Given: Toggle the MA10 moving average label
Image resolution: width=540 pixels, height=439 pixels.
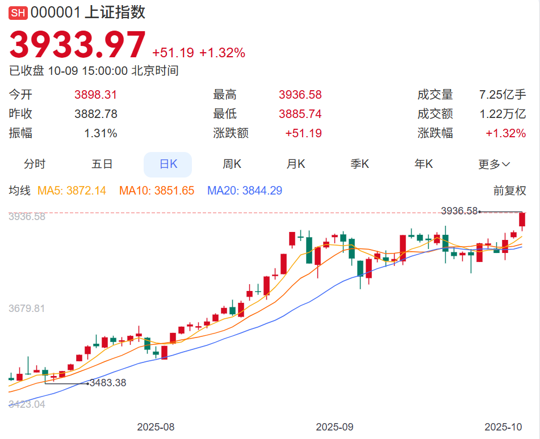Looking at the screenshot, I should tap(157, 191).
